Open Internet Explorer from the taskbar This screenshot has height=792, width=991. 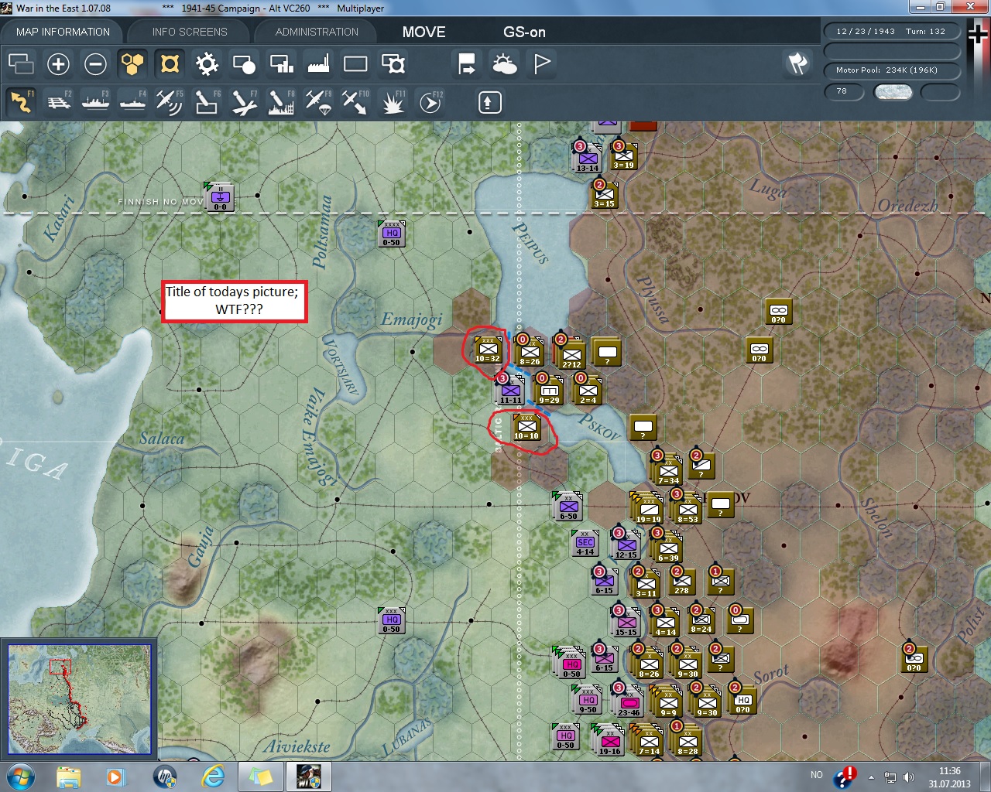click(x=213, y=777)
